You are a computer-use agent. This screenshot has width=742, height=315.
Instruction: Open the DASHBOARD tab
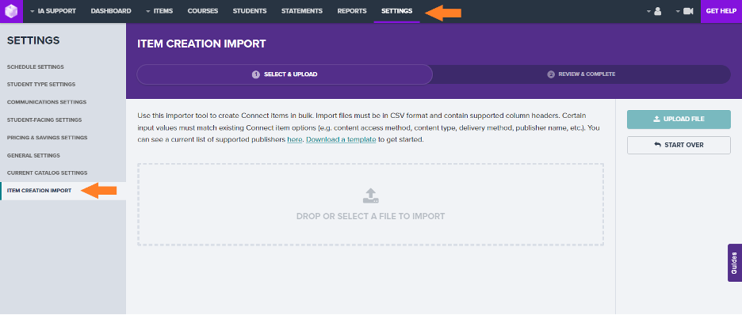[x=111, y=11]
